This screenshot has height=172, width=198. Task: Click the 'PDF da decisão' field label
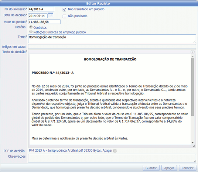click(x=14, y=151)
